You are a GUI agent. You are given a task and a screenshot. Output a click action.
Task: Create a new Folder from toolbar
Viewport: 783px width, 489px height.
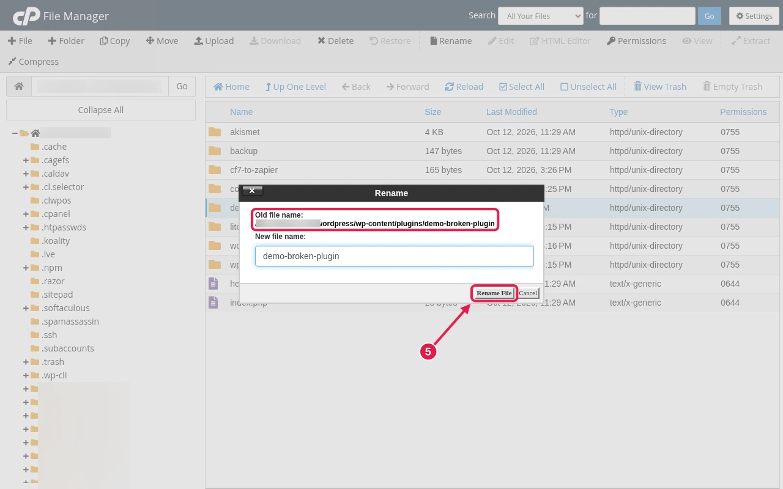tap(66, 41)
